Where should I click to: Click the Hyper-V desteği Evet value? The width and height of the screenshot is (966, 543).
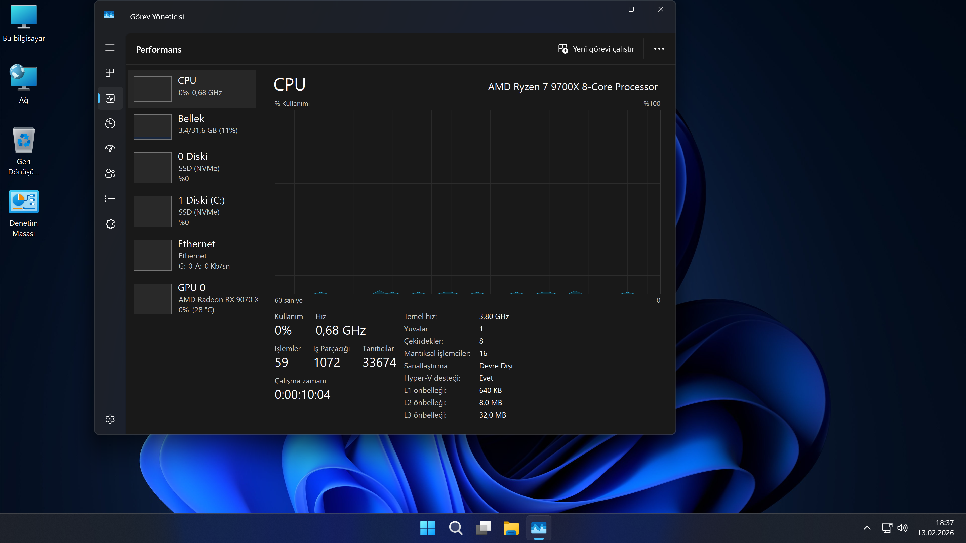(x=486, y=378)
